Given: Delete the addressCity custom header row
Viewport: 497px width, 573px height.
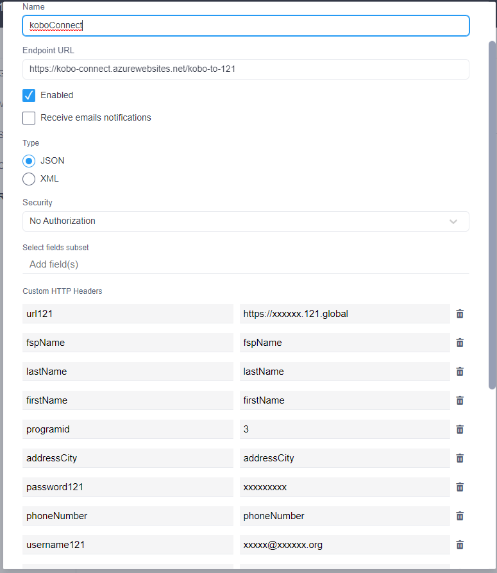Looking at the screenshot, I should pyautogui.click(x=460, y=458).
